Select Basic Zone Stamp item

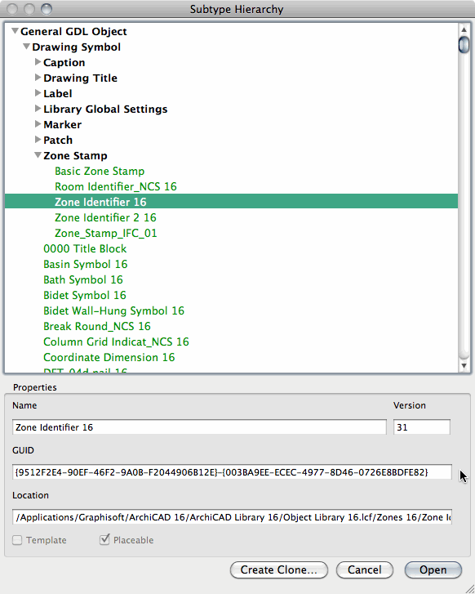point(100,171)
